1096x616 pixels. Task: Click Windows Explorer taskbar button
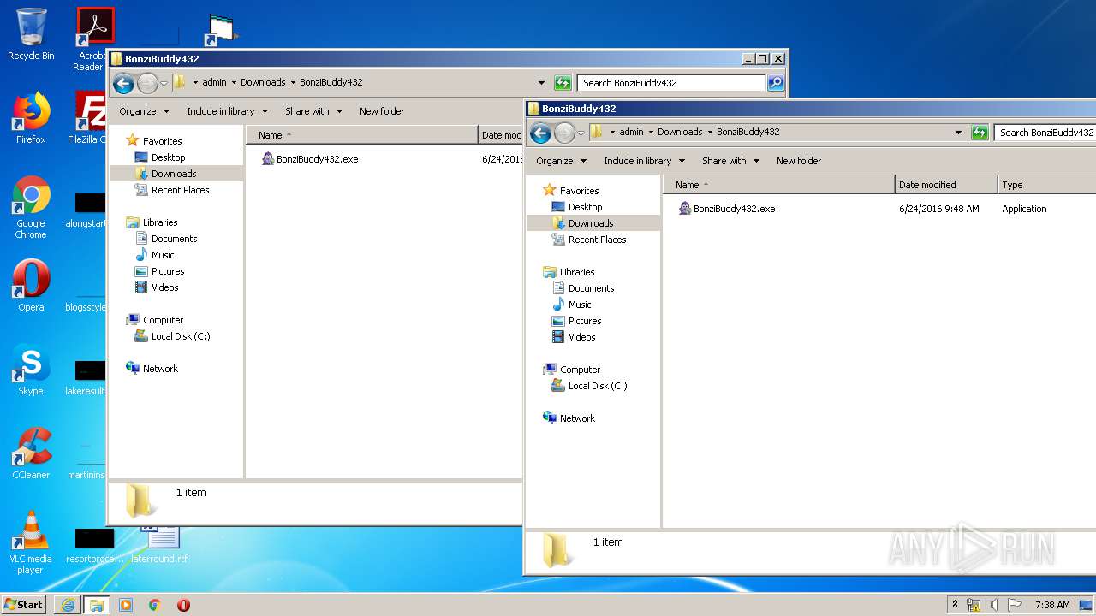pyautogui.click(x=97, y=605)
